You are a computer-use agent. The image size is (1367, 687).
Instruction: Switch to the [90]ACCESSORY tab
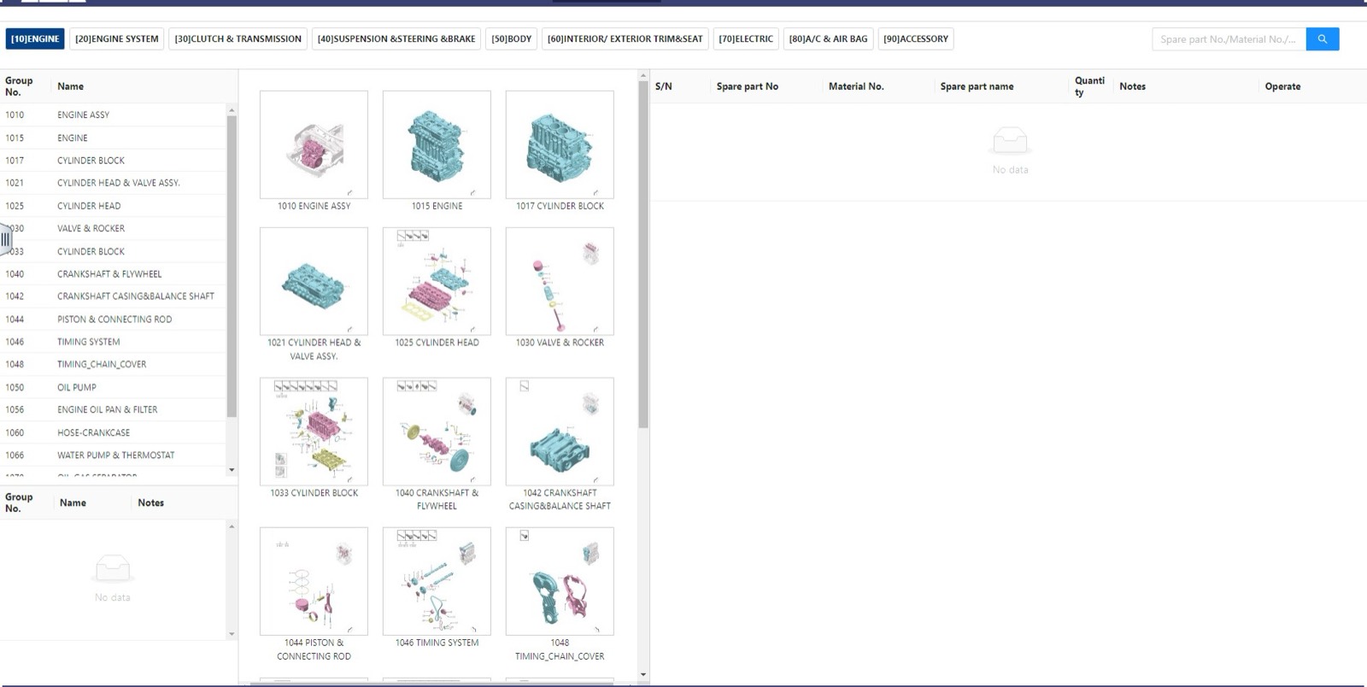pos(916,39)
